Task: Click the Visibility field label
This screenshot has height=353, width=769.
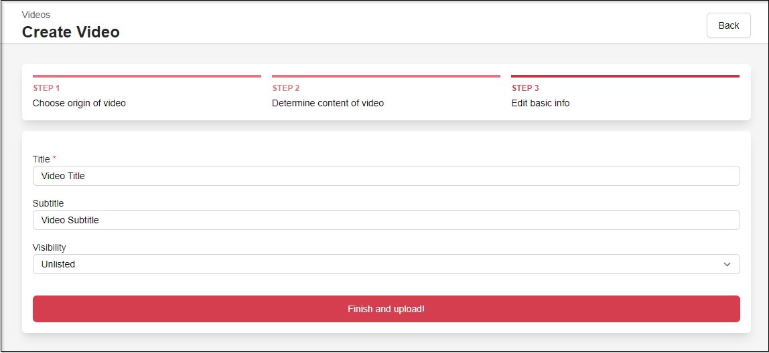Action: point(50,247)
